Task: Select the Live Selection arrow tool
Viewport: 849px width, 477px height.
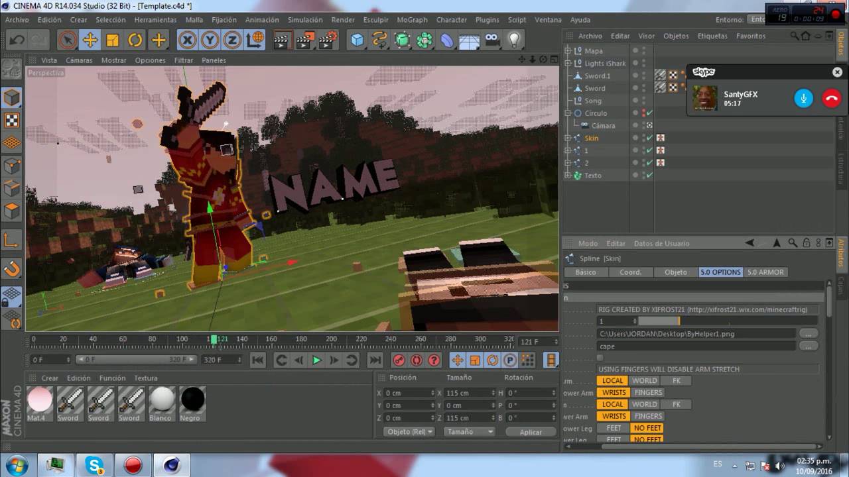Action: [x=68, y=40]
